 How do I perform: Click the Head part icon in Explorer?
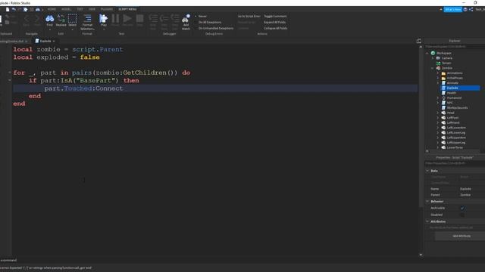point(443,113)
